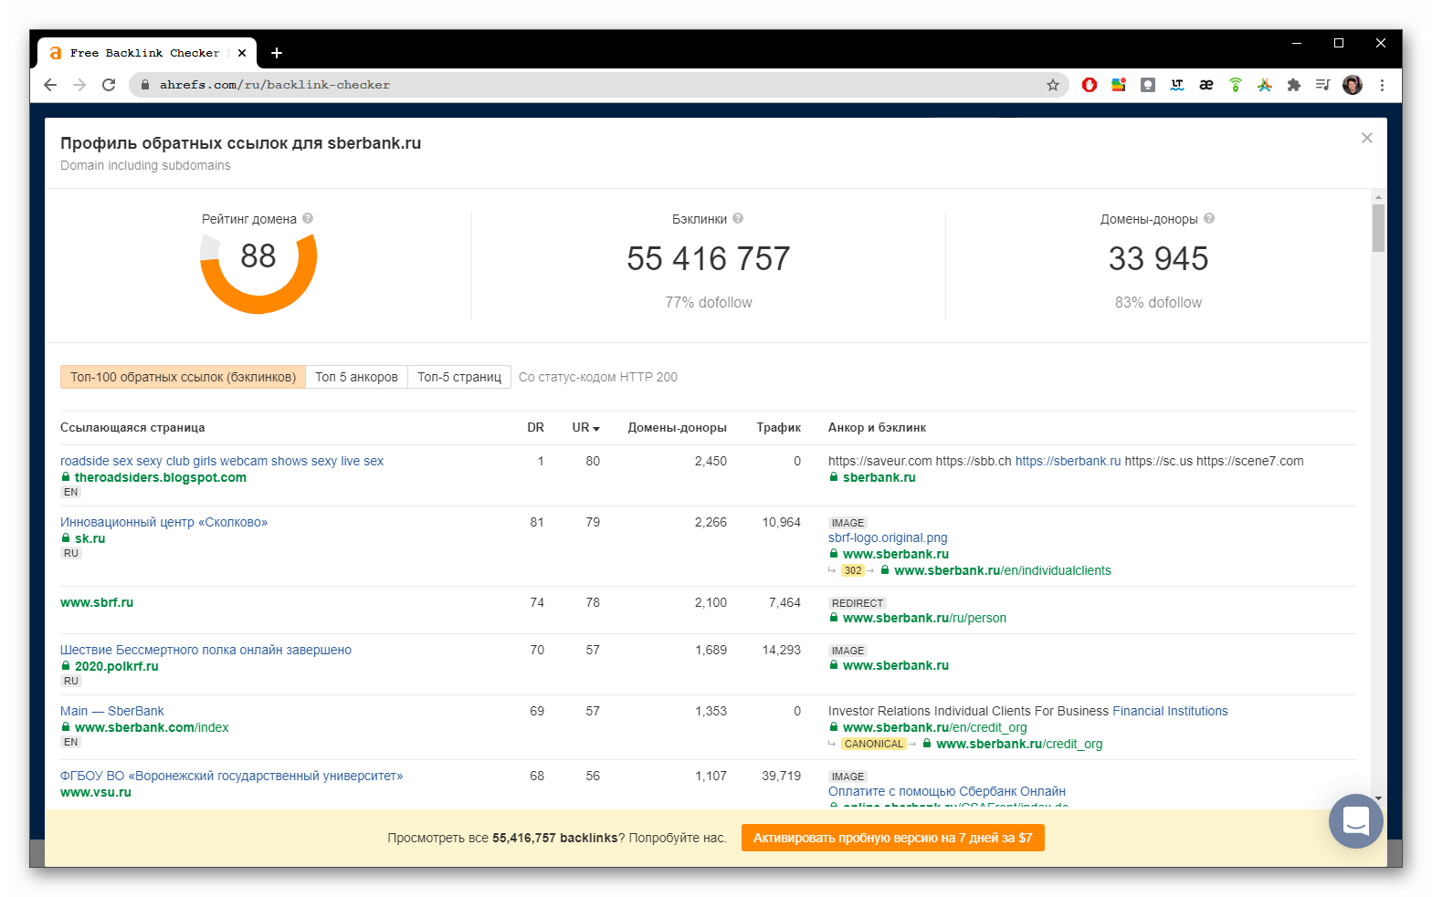Click the CANONICAL badge
The image size is (1432, 897).
pyautogui.click(x=874, y=744)
